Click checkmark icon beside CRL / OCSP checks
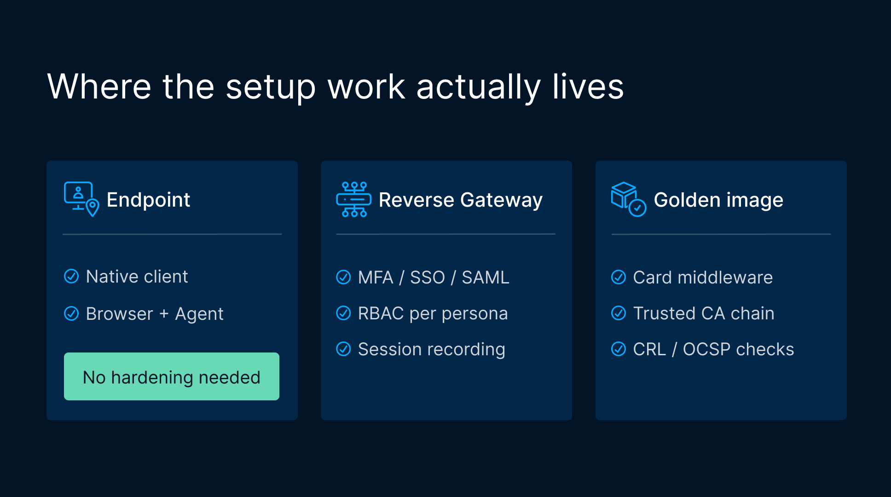Screen dimensions: 891x497 (x=619, y=349)
